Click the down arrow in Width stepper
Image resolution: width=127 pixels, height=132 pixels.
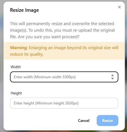pos(112,79)
